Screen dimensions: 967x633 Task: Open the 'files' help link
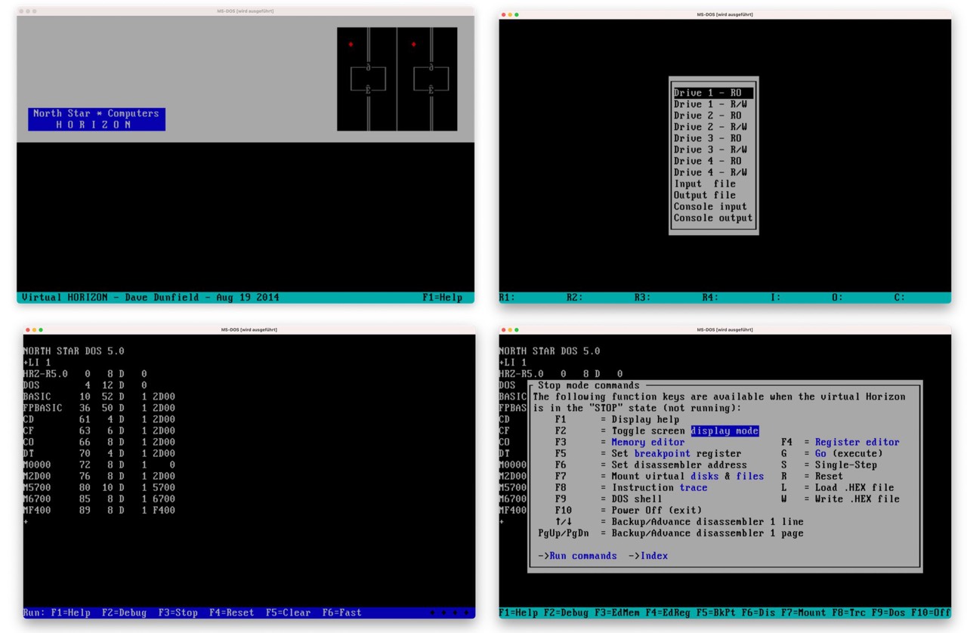coord(750,476)
